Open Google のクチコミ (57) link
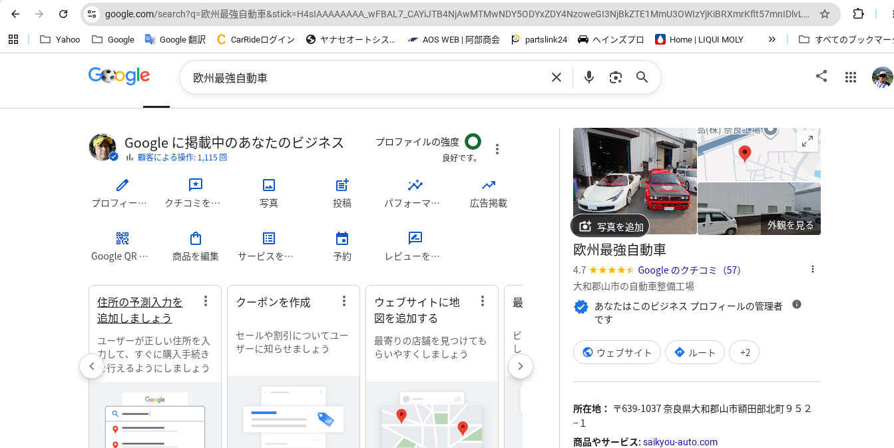The height and width of the screenshot is (448, 894). point(689,270)
